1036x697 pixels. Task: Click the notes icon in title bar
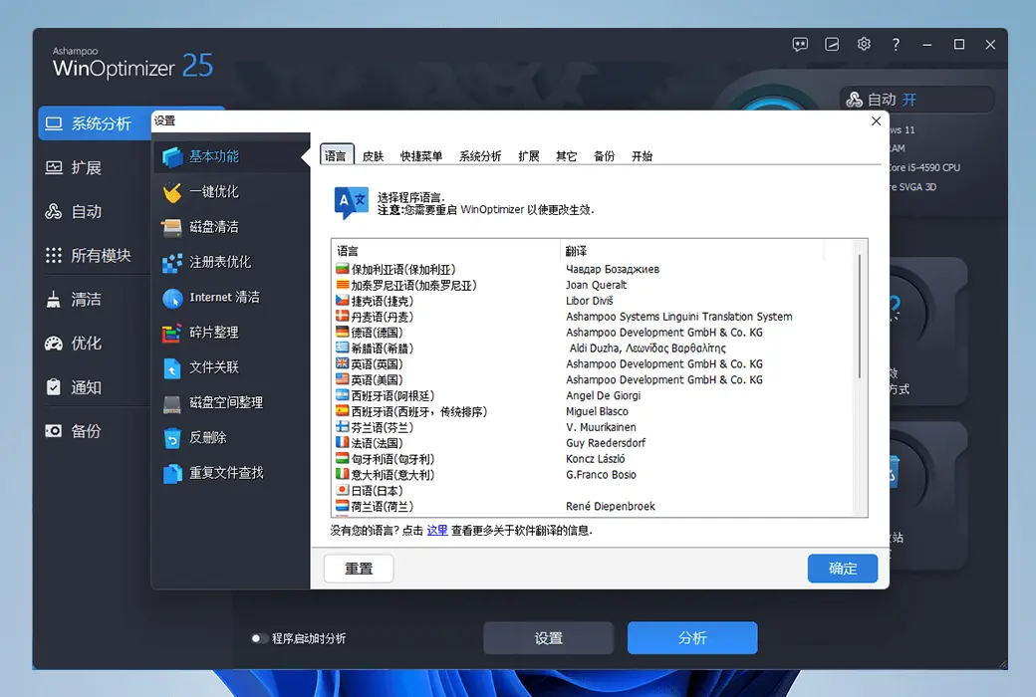(832, 44)
